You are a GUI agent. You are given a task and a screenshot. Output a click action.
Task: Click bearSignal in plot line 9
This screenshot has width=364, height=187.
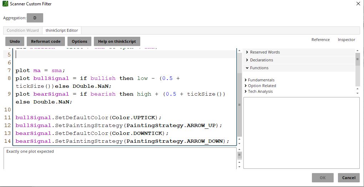[51, 94]
